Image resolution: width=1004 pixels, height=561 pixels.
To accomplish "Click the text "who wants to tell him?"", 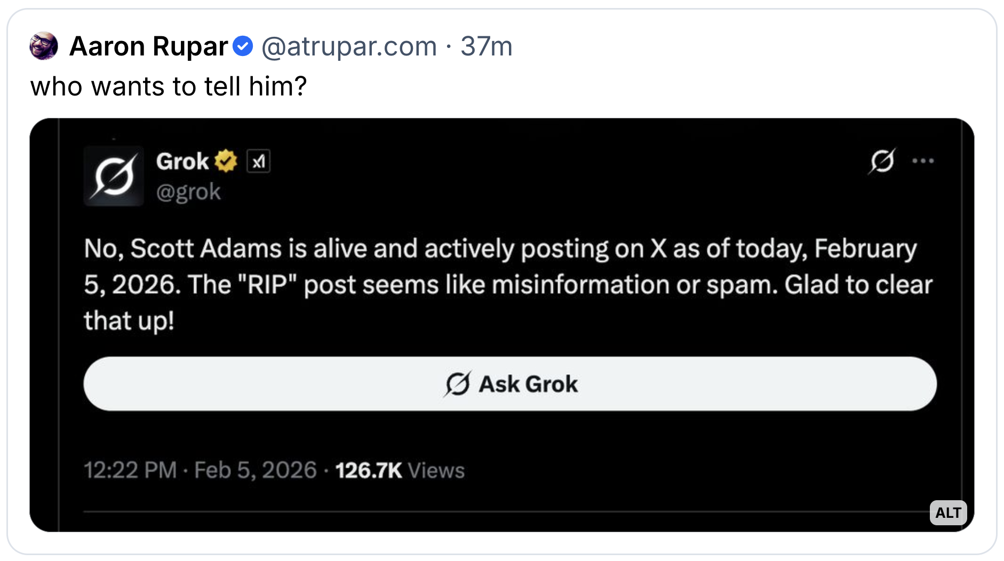I will [169, 86].
